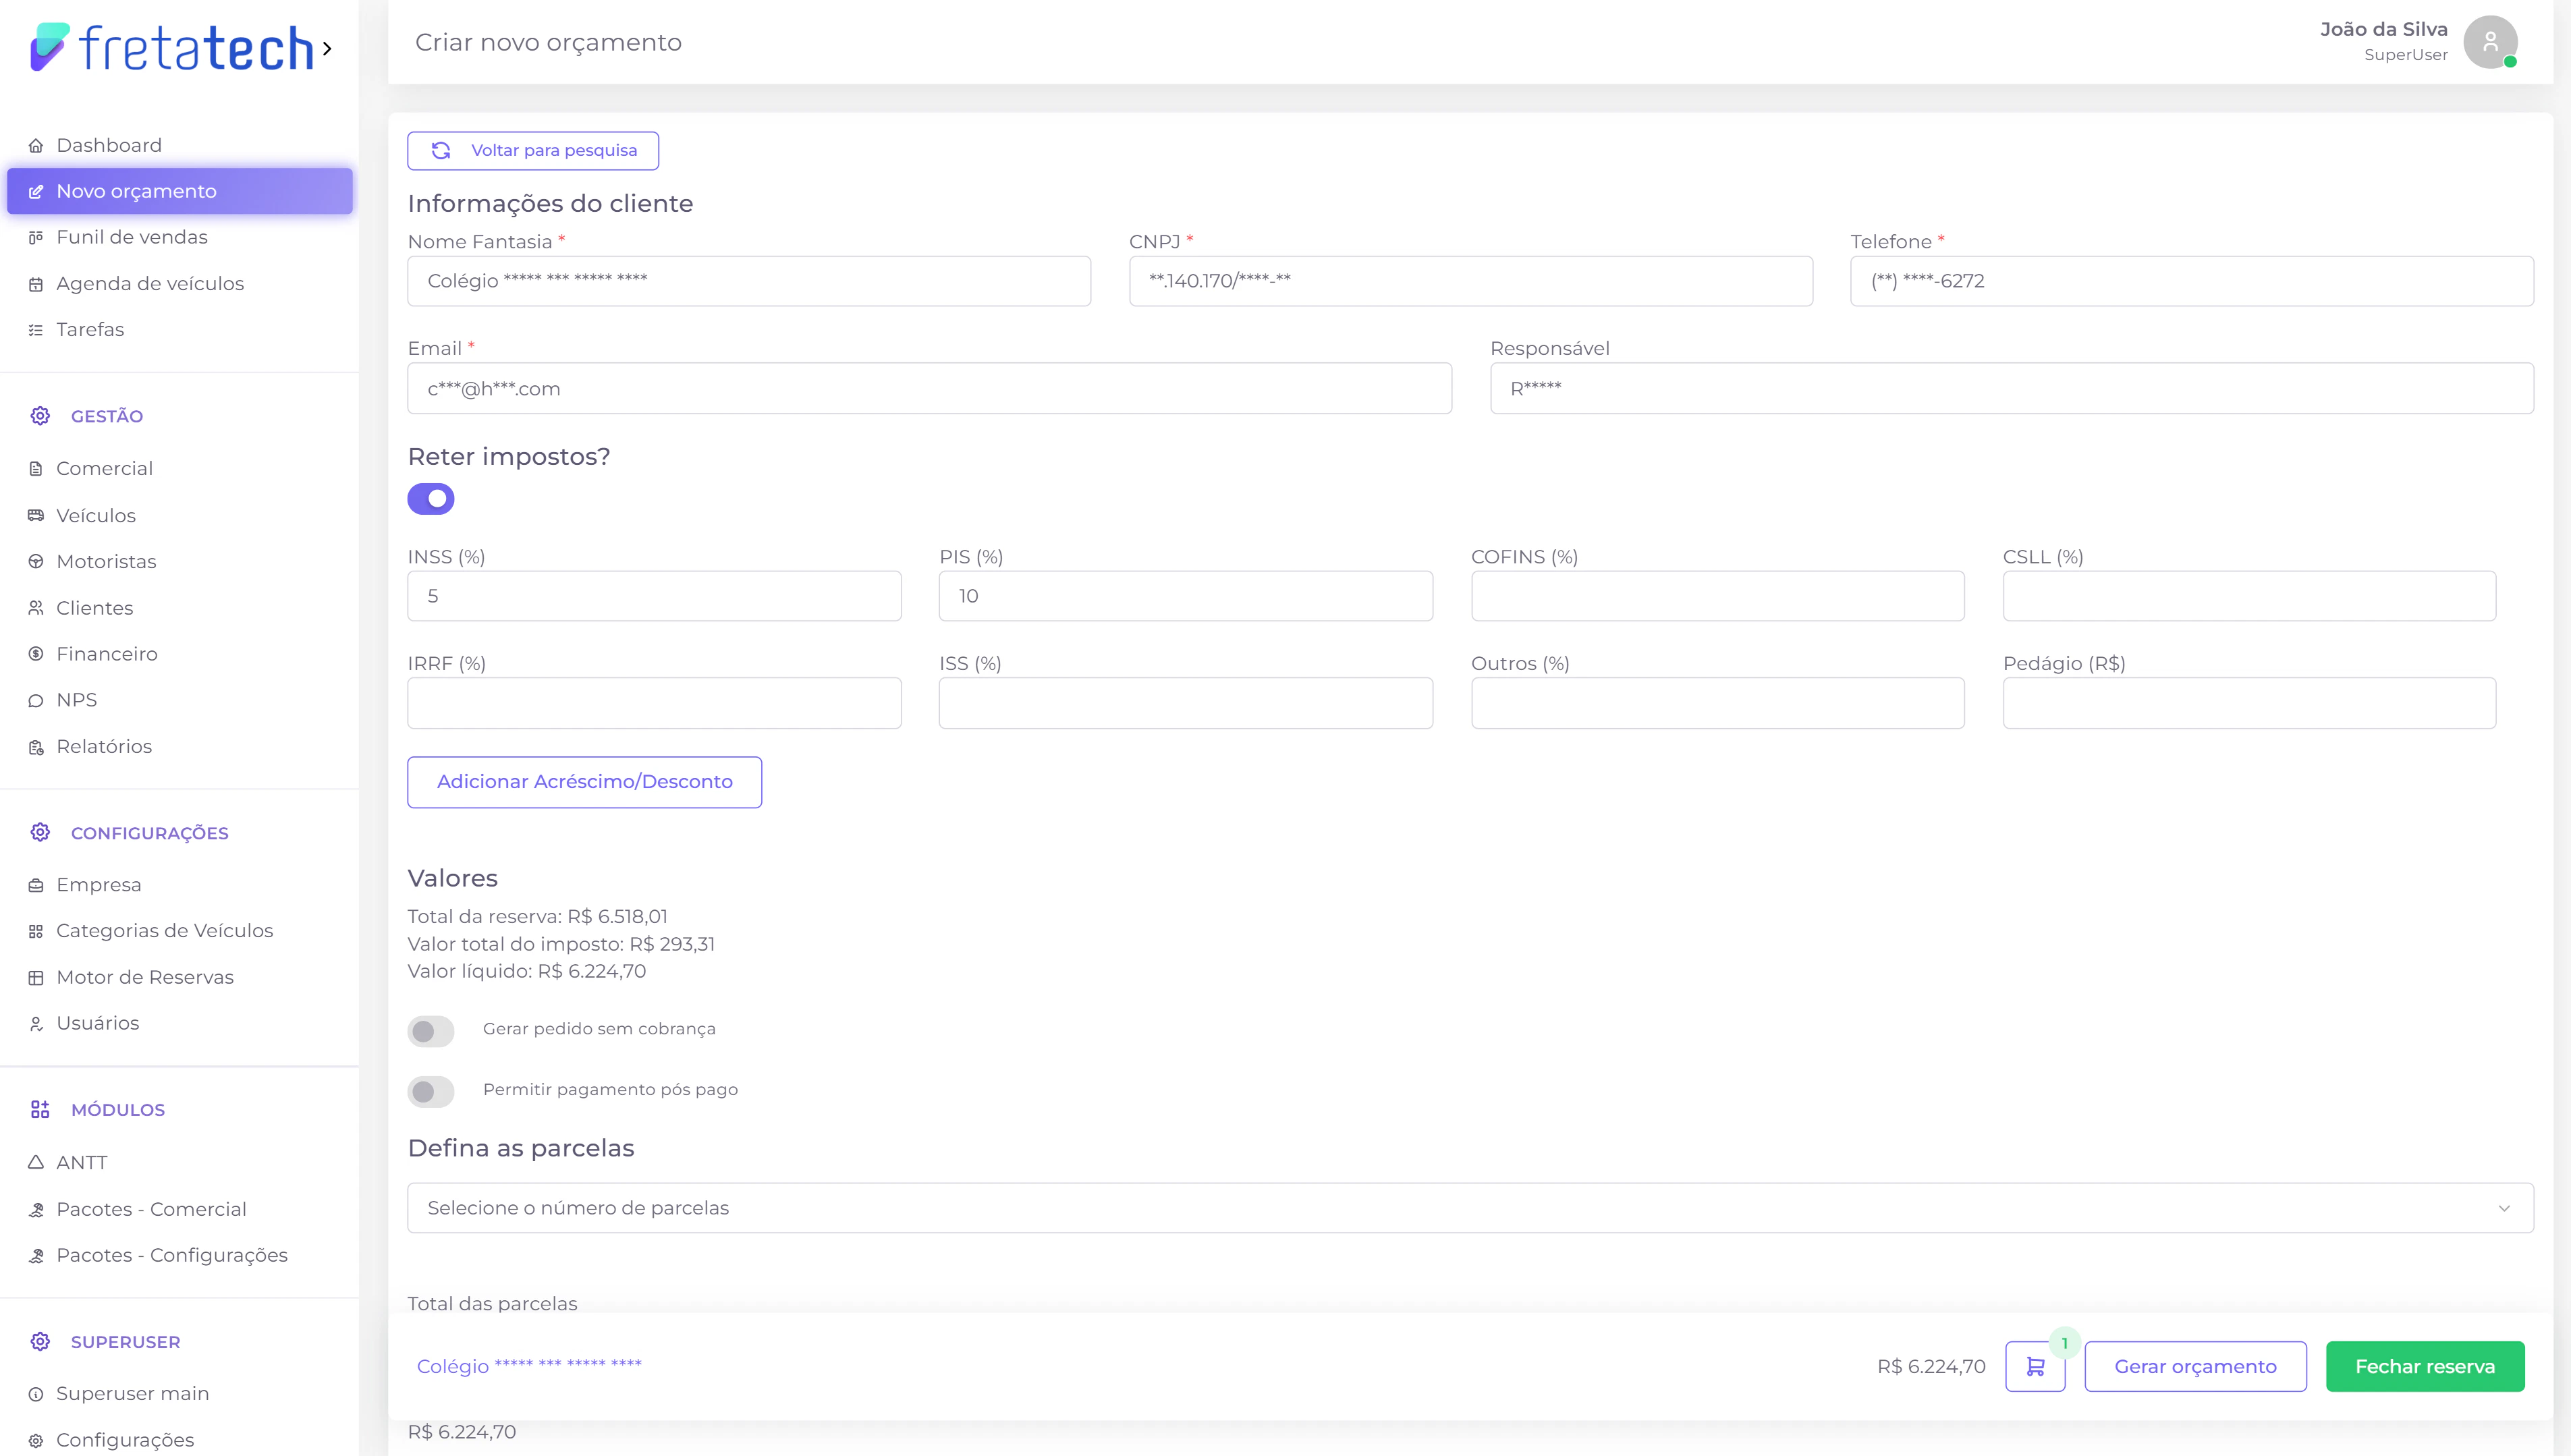The height and width of the screenshot is (1456, 2571).
Task: Disable the Reter impostos toggle
Action: (431, 499)
